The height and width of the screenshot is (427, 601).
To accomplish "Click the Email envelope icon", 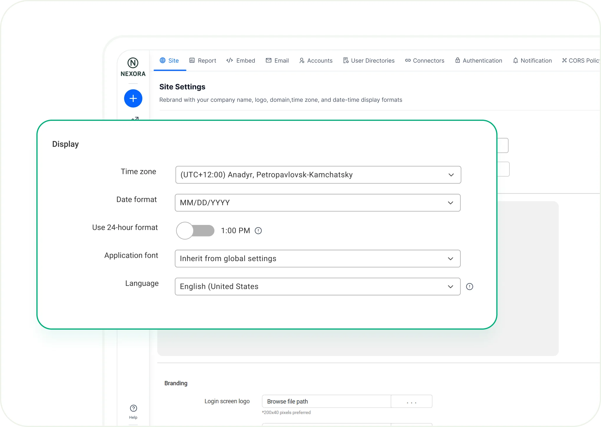I will [x=269, y=60].
